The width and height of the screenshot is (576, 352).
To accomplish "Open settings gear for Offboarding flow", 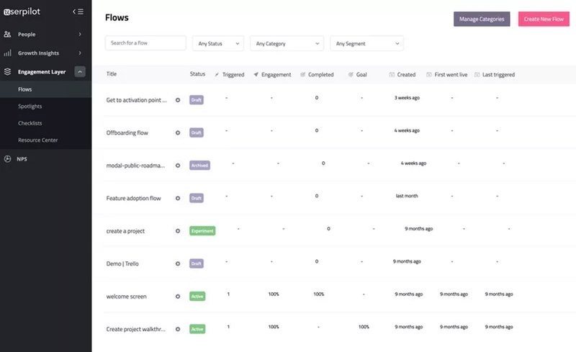I will point(178,132).
